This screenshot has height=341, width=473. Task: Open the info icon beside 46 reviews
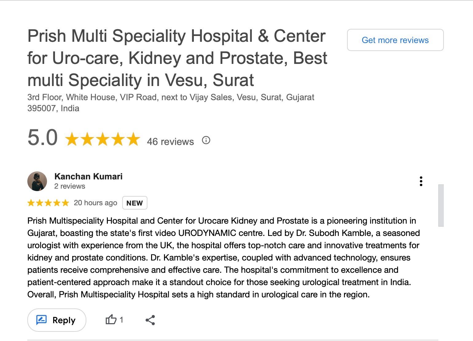[206, 140]
